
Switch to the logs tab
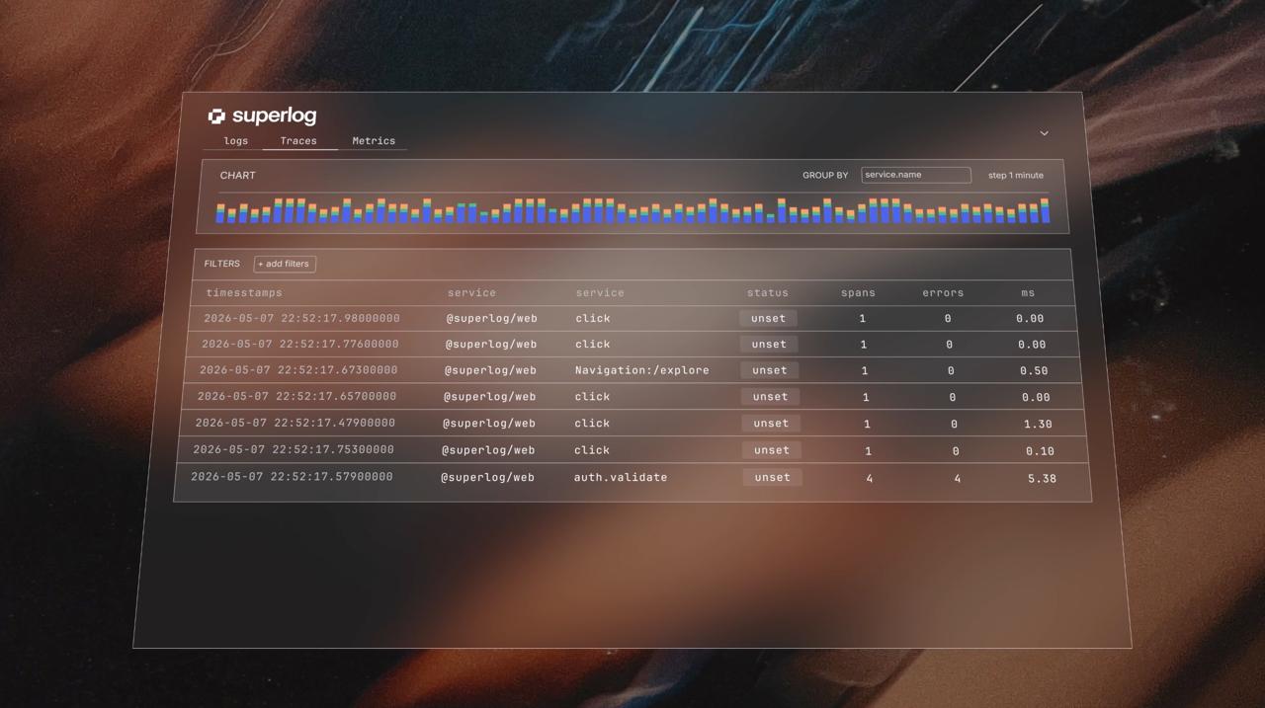pyautogui.click(x=236, y=140)
